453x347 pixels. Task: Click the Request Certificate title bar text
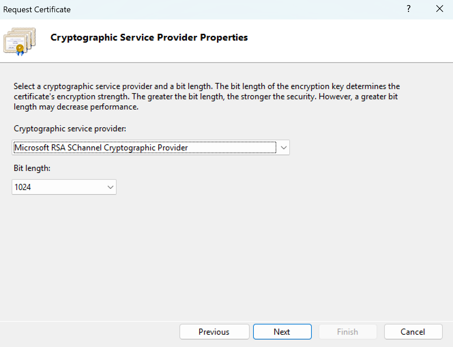click(x=37, y=10)
